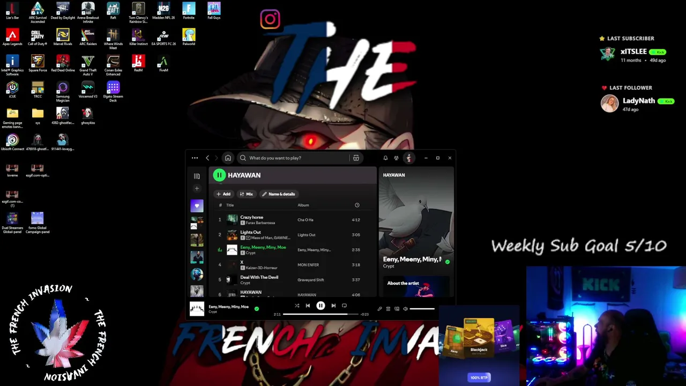Open the Voicemod V3 shortcut
The image size is (686, 386).
click(x=88, y=90)
